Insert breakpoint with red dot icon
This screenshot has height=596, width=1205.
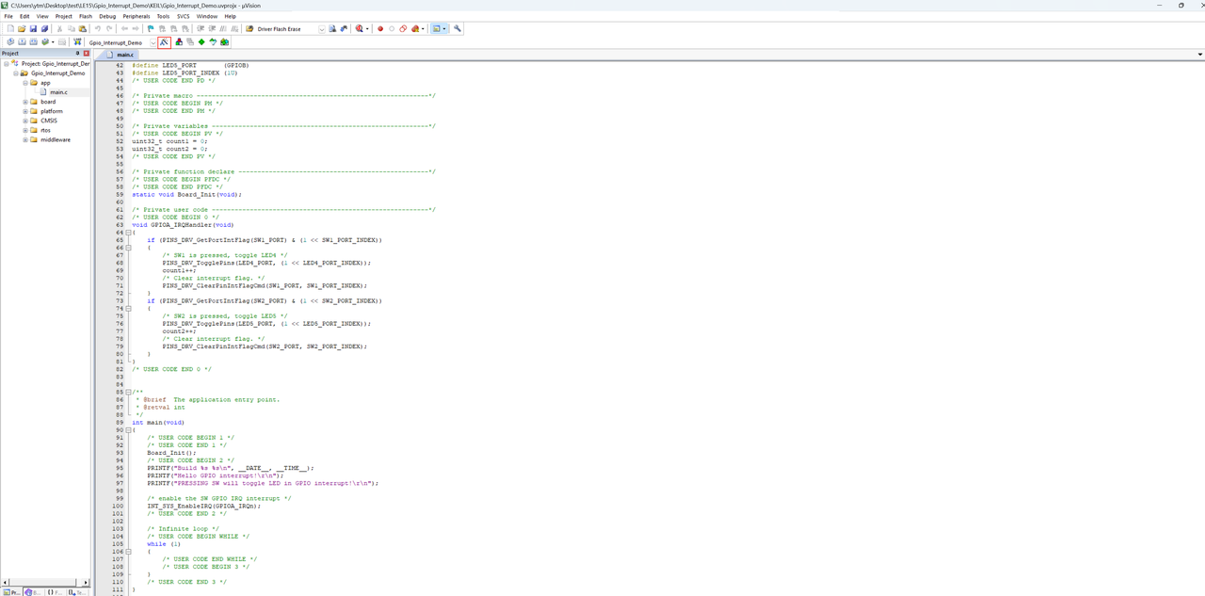380,29
